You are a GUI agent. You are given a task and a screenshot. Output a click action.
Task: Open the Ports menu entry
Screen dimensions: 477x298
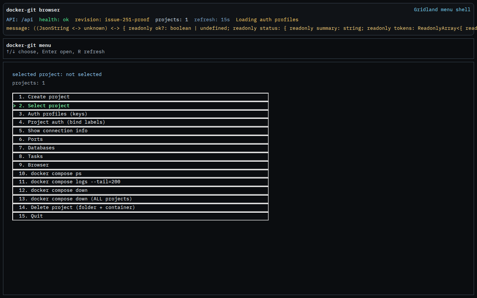140,139
